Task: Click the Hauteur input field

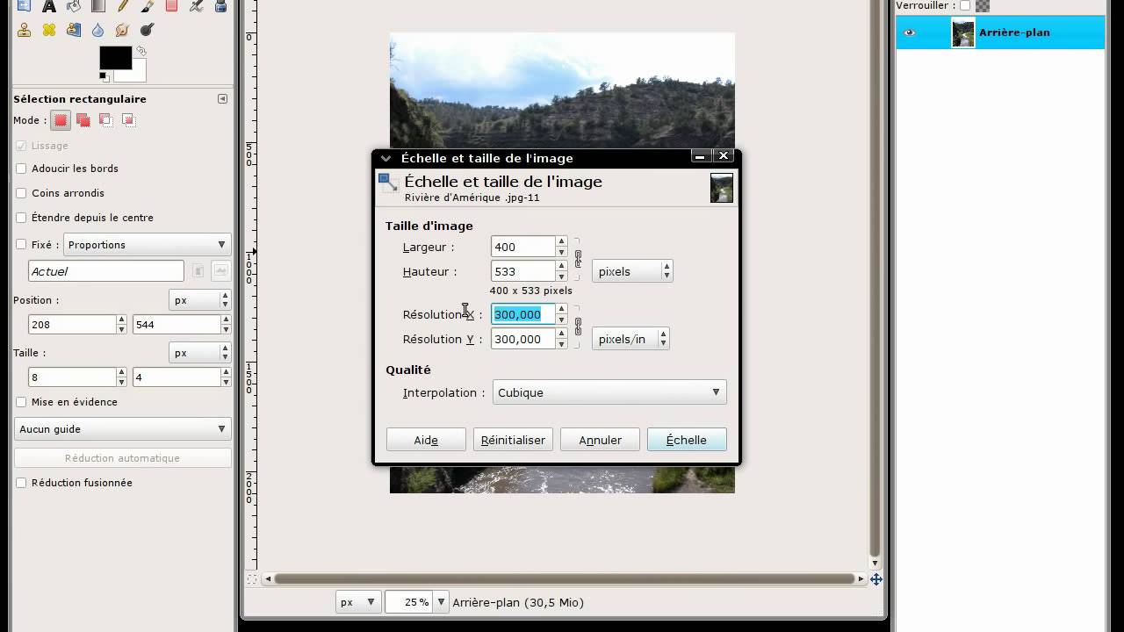Action: [523, 271]
